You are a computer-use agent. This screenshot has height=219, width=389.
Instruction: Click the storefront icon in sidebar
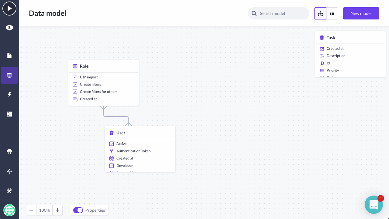pos(9,152)
